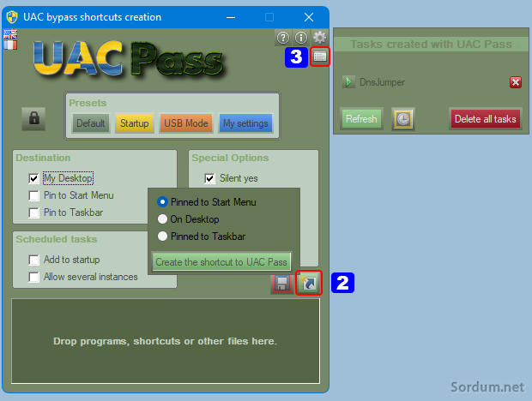Enable Allow several instances checkbox
The width and height of the screenshot is (532, 401).
(33, 277)
